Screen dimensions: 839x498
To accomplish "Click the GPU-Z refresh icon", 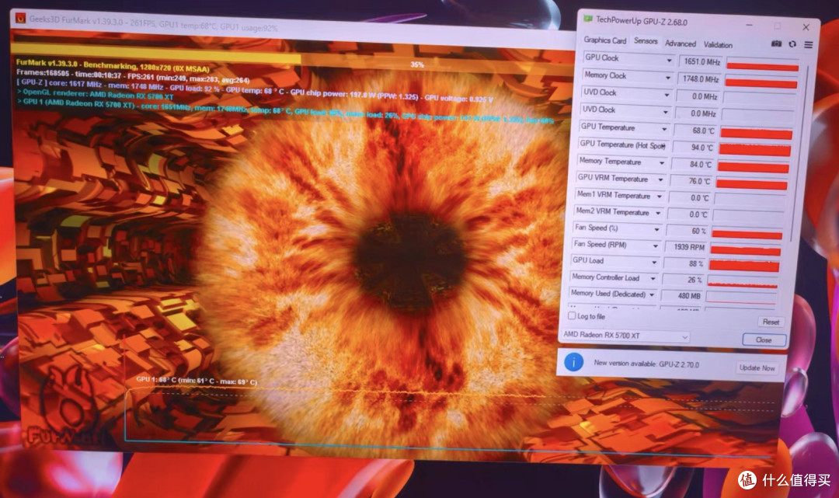I will point(792,44).
